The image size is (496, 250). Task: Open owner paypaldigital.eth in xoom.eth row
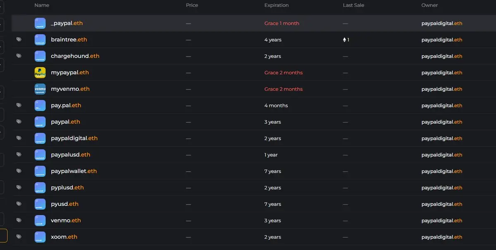tap(442, 237)
